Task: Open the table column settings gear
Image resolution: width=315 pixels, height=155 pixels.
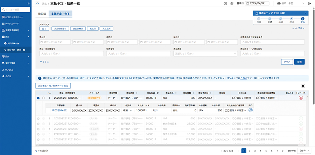Action: pyautogui.click(x=303, y=86)
